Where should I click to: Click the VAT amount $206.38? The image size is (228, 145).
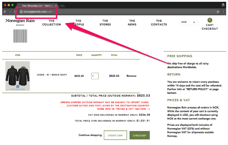(x=144, y=115)
